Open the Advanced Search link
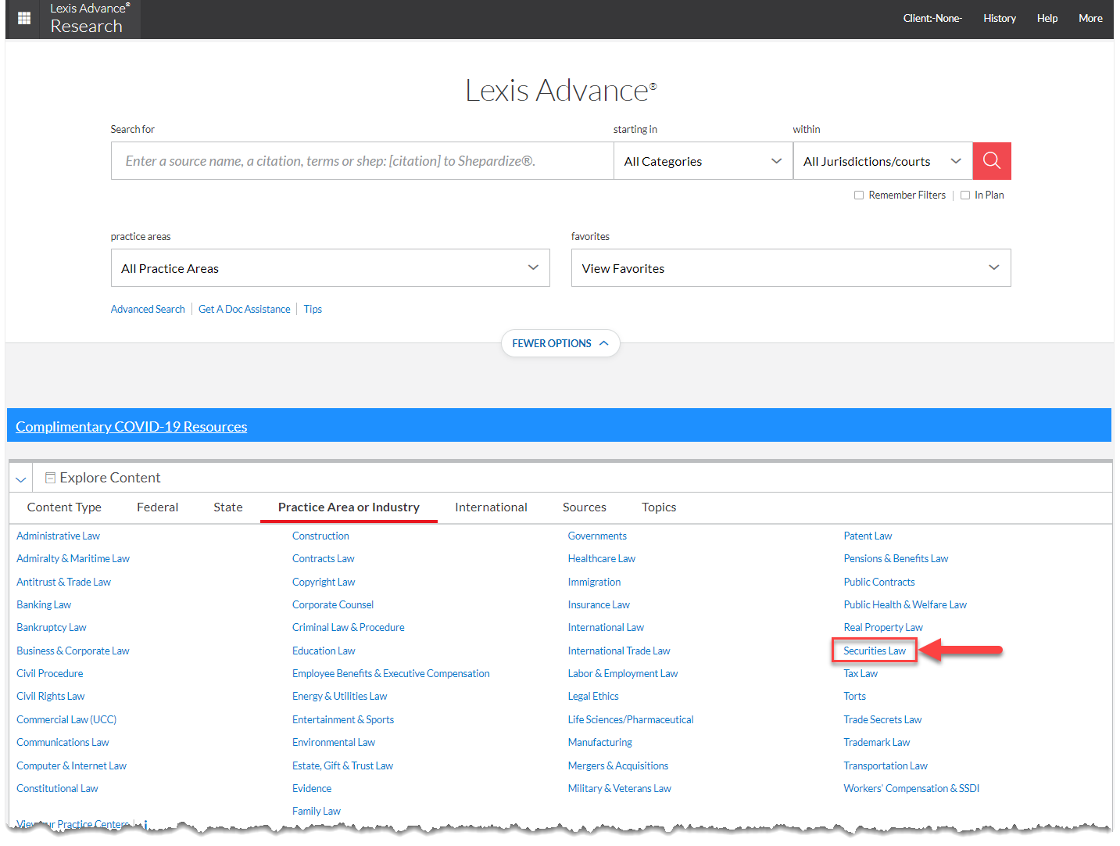The width and height of the screenshot is (1120, 846). 148,310
